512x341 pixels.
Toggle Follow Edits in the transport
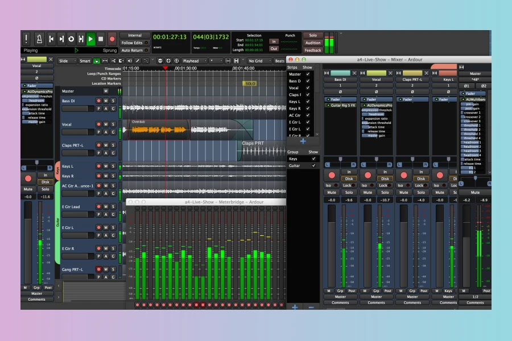[x=134, y=43]
